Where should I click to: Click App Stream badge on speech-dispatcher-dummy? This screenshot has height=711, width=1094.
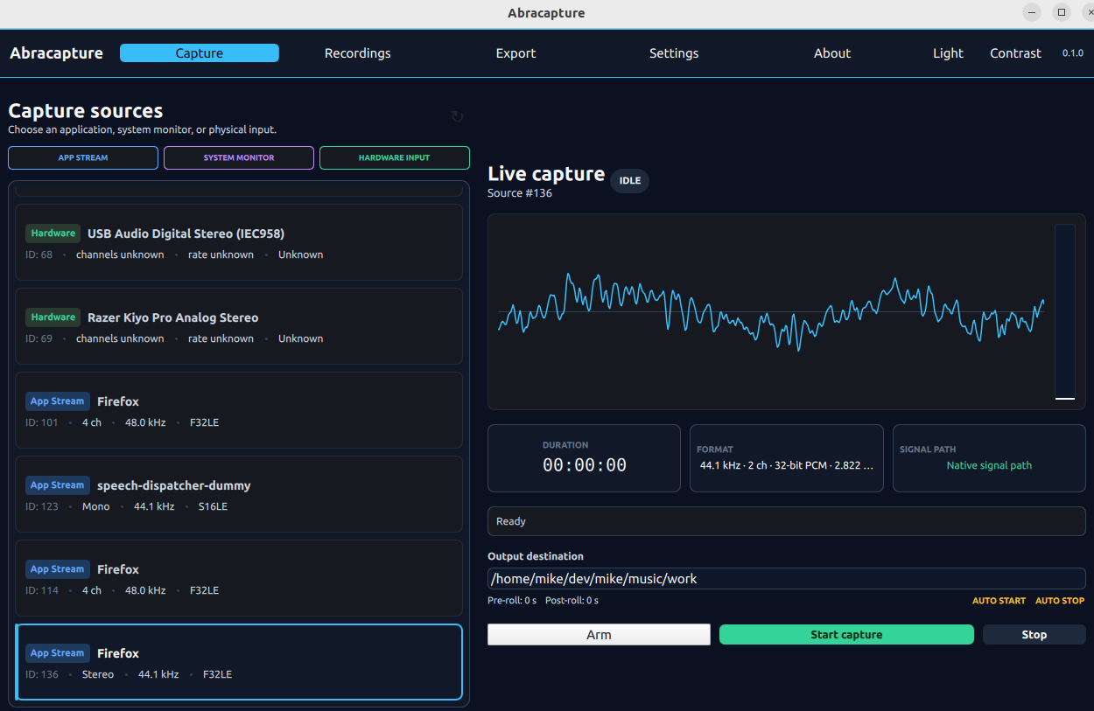coord(58,485)
